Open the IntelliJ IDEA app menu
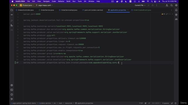The height and width of the screenshot is (105, 188). 20,1
